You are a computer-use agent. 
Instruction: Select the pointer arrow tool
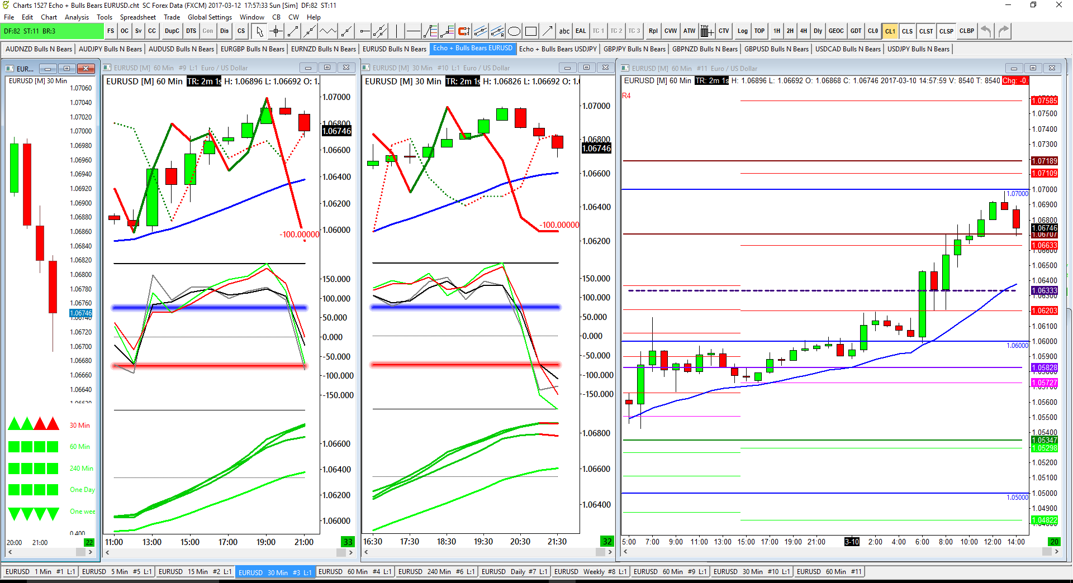pos(259,31)
